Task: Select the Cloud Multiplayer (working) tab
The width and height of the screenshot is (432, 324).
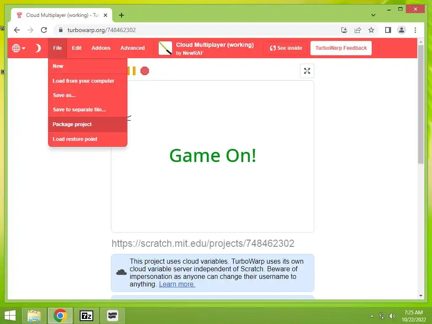Action: click(62, 15)
